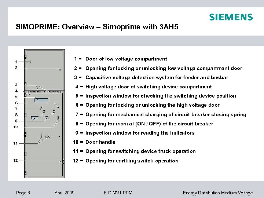Select 'High voltage door of switching device compartment'
264x198 pixels.
point(148,87)
